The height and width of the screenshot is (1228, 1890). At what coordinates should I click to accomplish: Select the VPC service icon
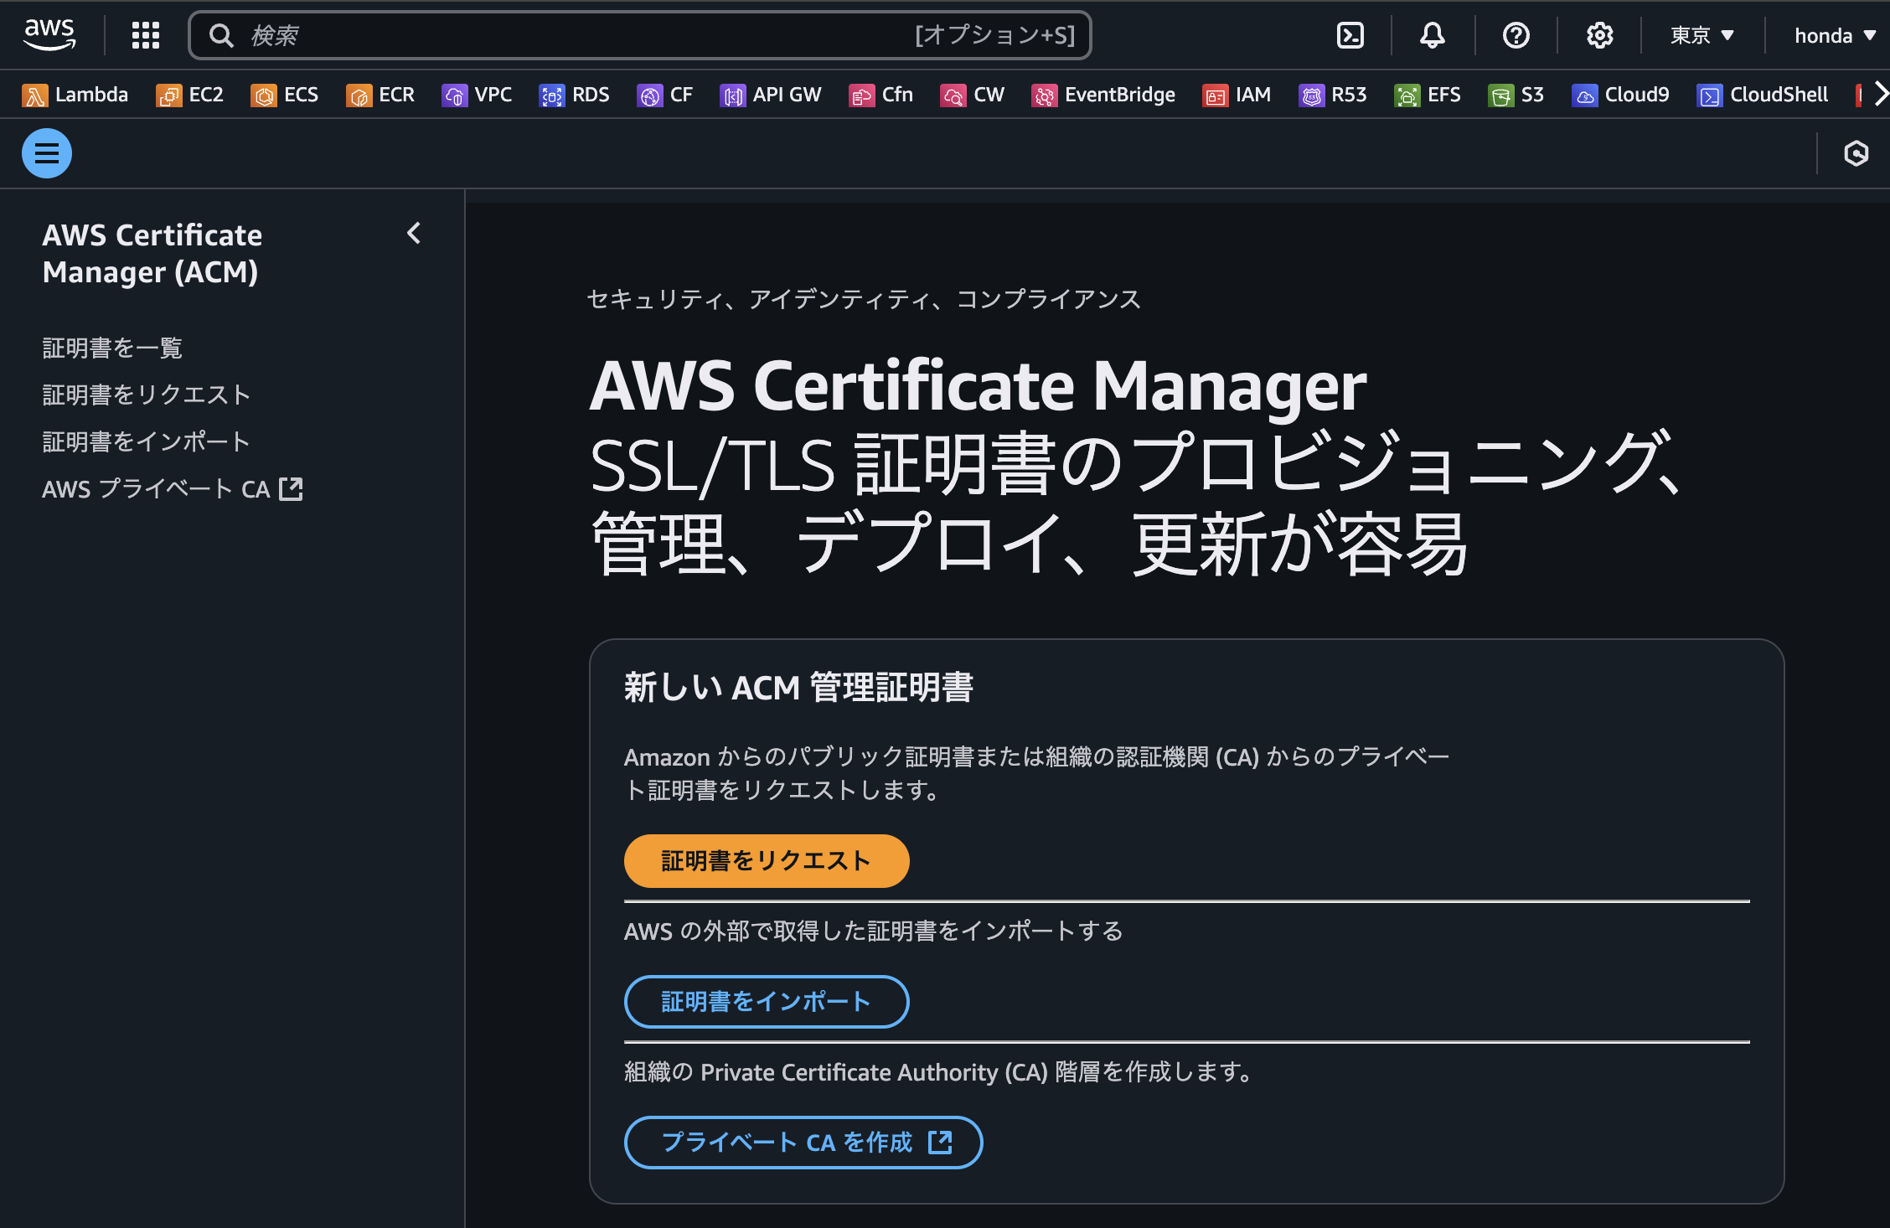tap(477, 95)
